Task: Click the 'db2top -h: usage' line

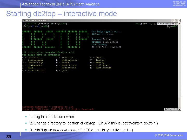Action: click(103, 34)
